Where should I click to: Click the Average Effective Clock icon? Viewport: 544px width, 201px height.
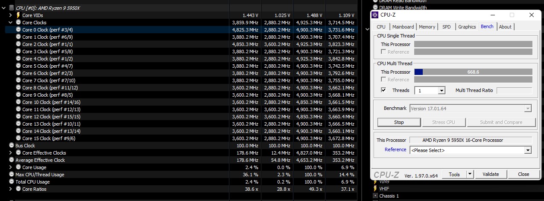click(12, 160)
